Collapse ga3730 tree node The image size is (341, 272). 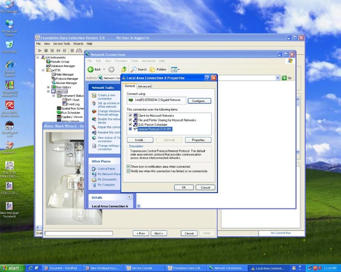tap(43, 70)
